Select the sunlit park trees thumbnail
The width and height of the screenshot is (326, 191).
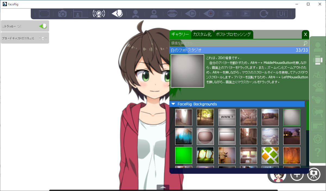click(x=205, y=117)
